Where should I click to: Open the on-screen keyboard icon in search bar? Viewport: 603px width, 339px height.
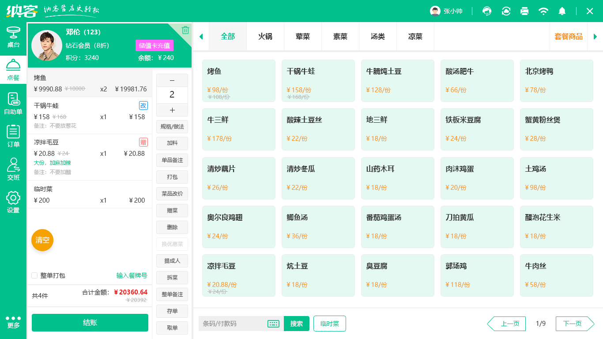(273, 324)
